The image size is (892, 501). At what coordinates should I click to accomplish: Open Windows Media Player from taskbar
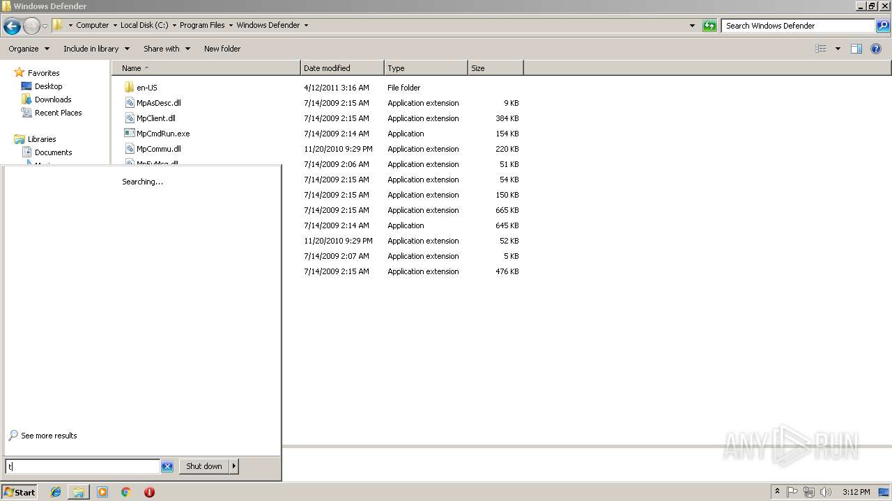point(102,492)
